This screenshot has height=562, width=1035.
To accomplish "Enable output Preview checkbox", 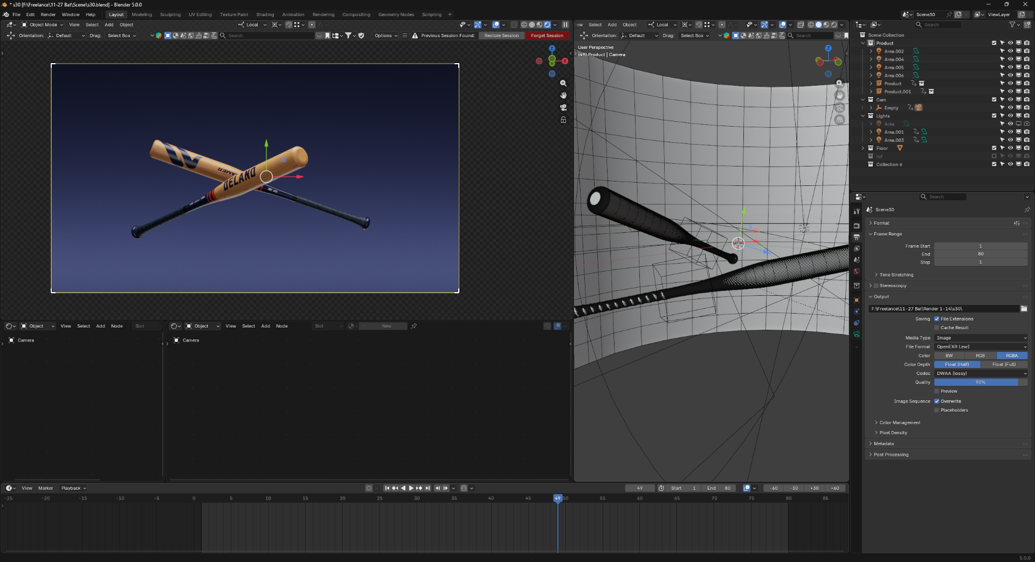I will pyautogui.click(x=937, y=391).
